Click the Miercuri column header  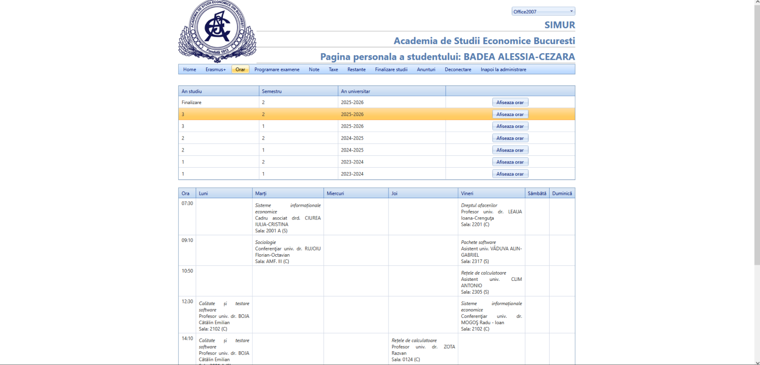pyautogui.click(x=356, y=193)
